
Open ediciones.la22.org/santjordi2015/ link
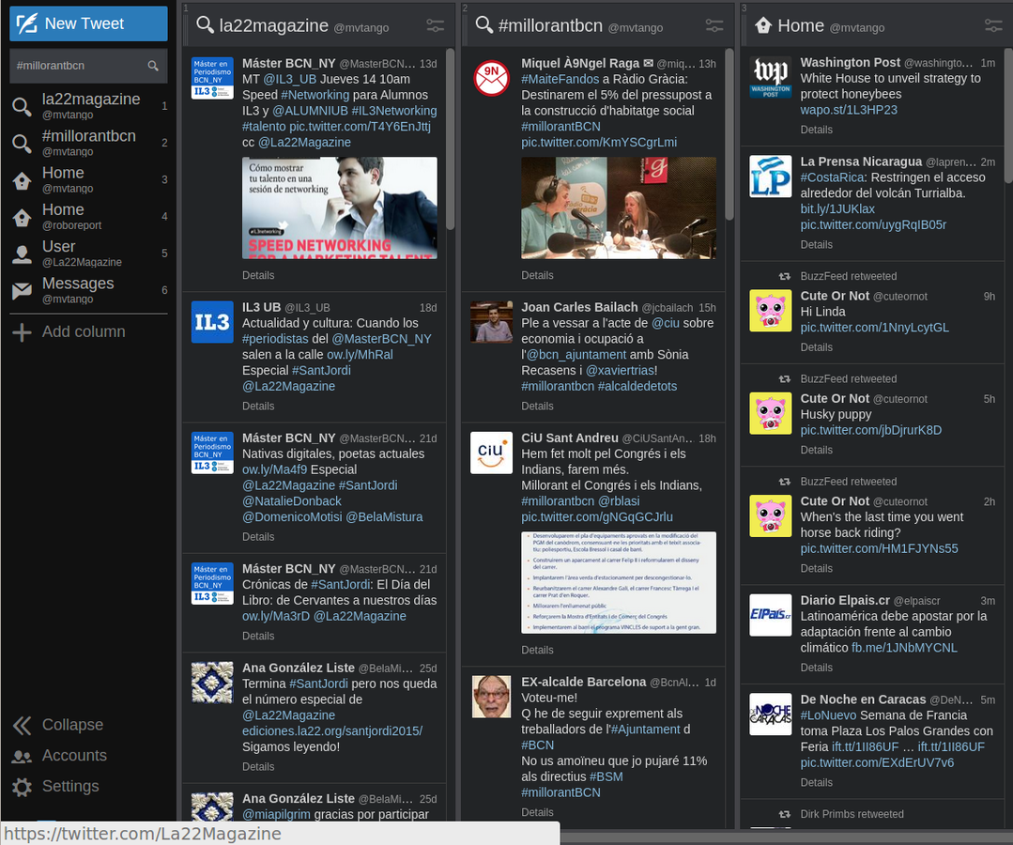pos(332,731)
